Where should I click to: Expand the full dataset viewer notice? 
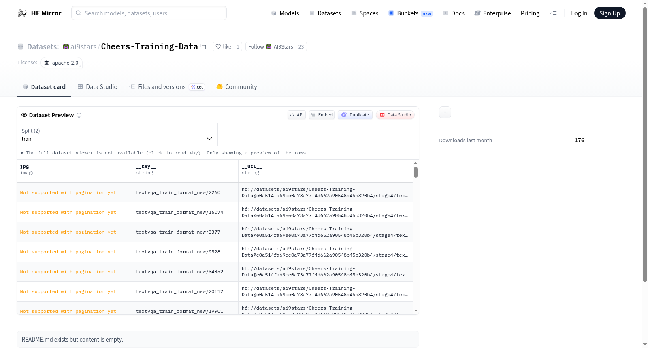tap(164, 153)
